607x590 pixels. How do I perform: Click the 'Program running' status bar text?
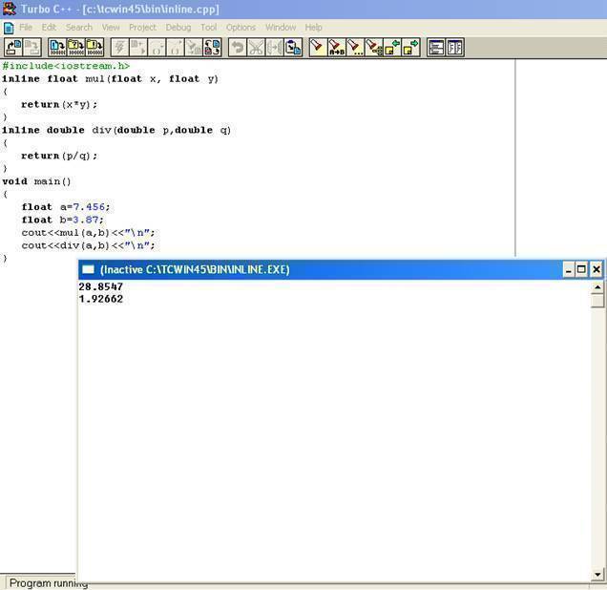pyautogui.click(x=49, y=583)
